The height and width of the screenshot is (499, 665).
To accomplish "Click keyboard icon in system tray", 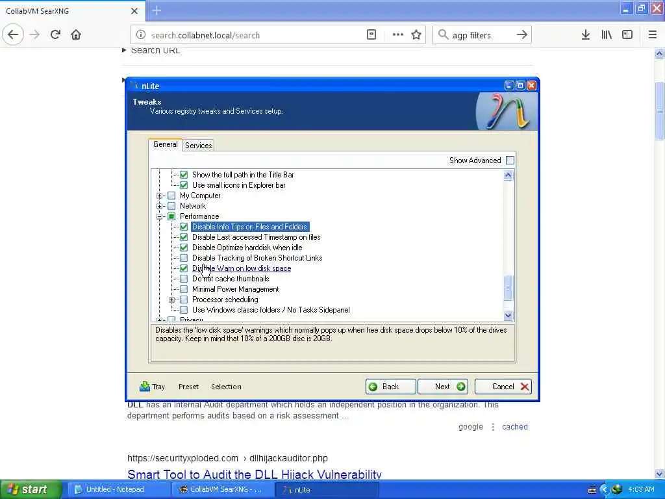I will coord(592,490).
